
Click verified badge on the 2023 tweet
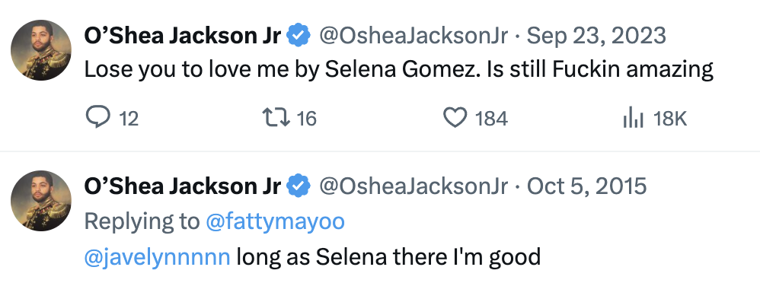coord(299,35)
